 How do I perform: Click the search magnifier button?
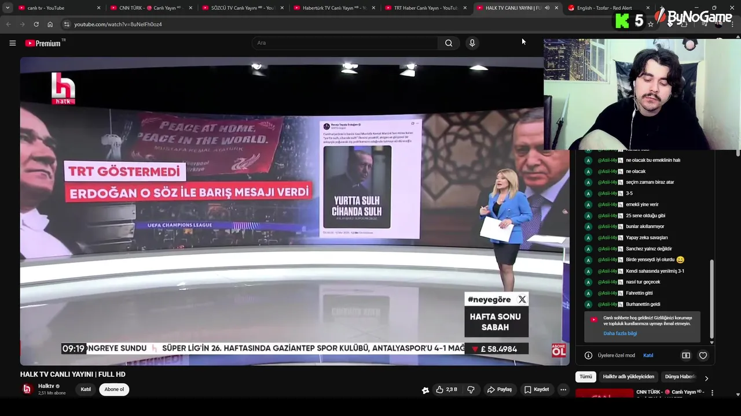tap(449, 43)
